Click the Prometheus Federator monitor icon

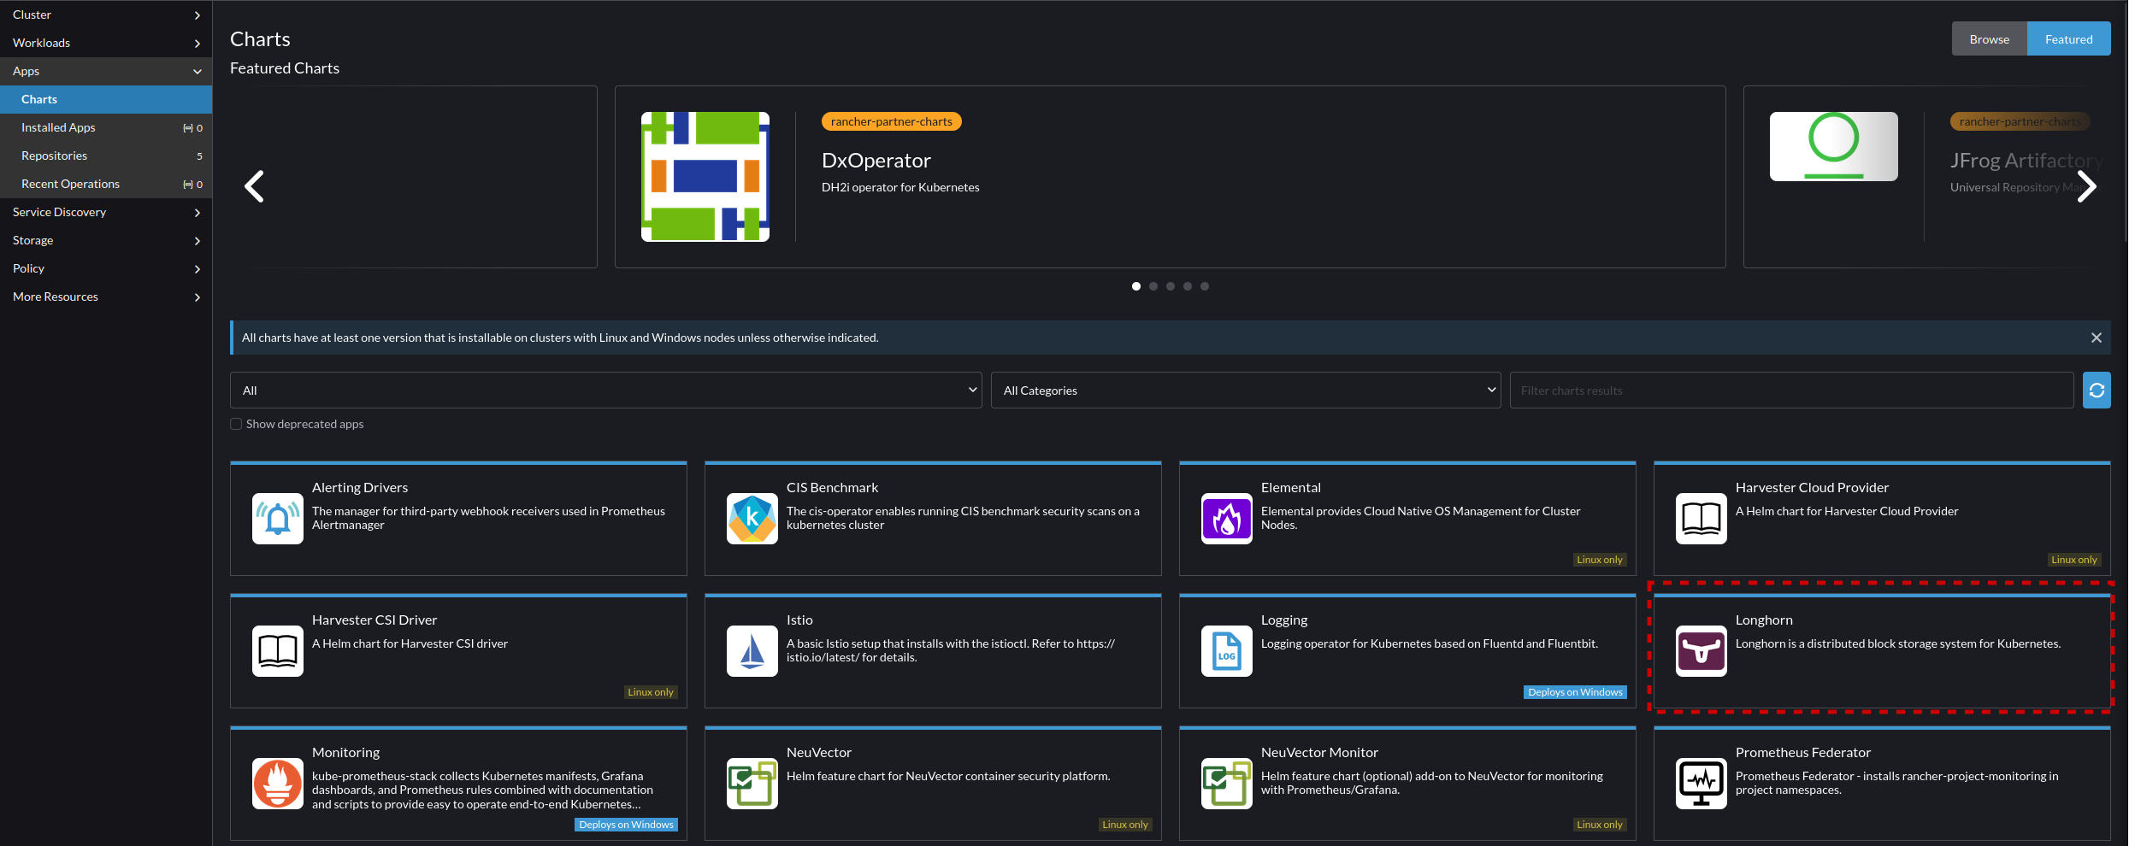[1702, 784]
